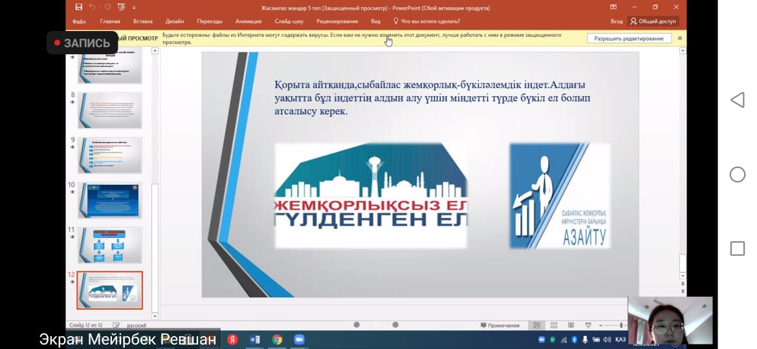
Task: Open ribbon display options button
Action: pyautogui.click(x=613, y=8)
